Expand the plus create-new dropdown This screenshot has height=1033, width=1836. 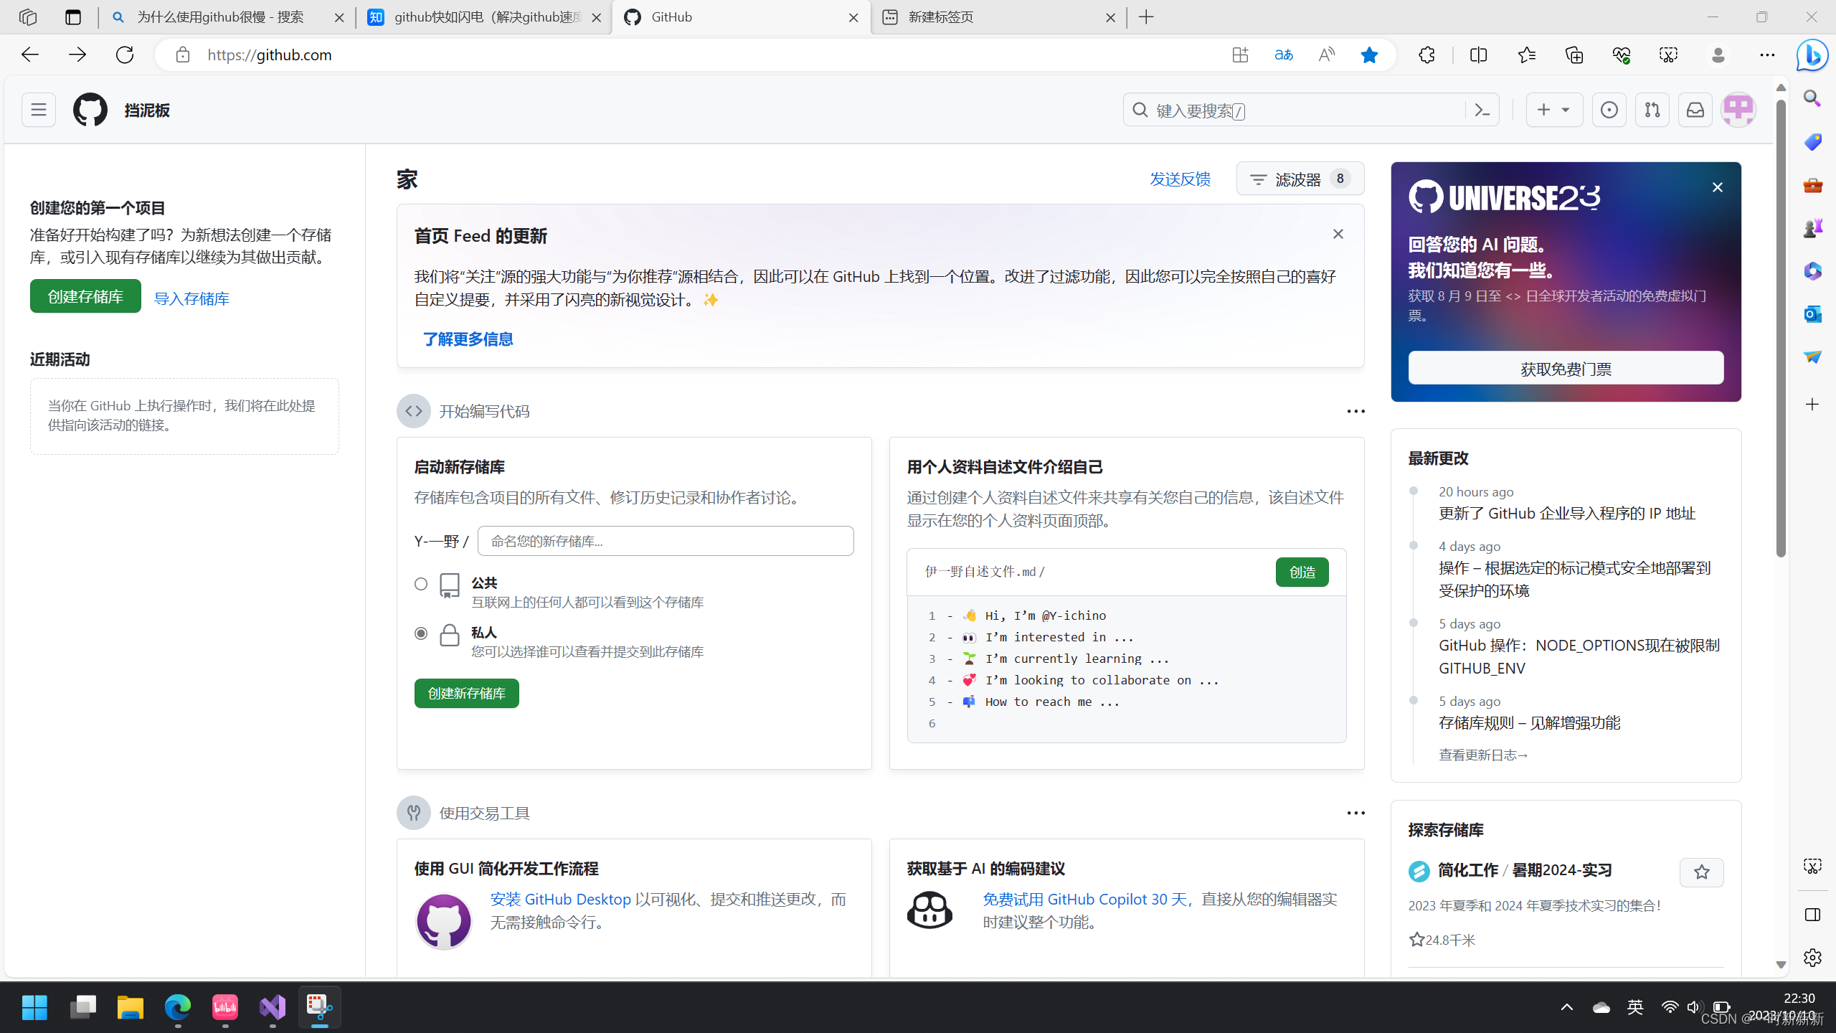(1553, 110)
